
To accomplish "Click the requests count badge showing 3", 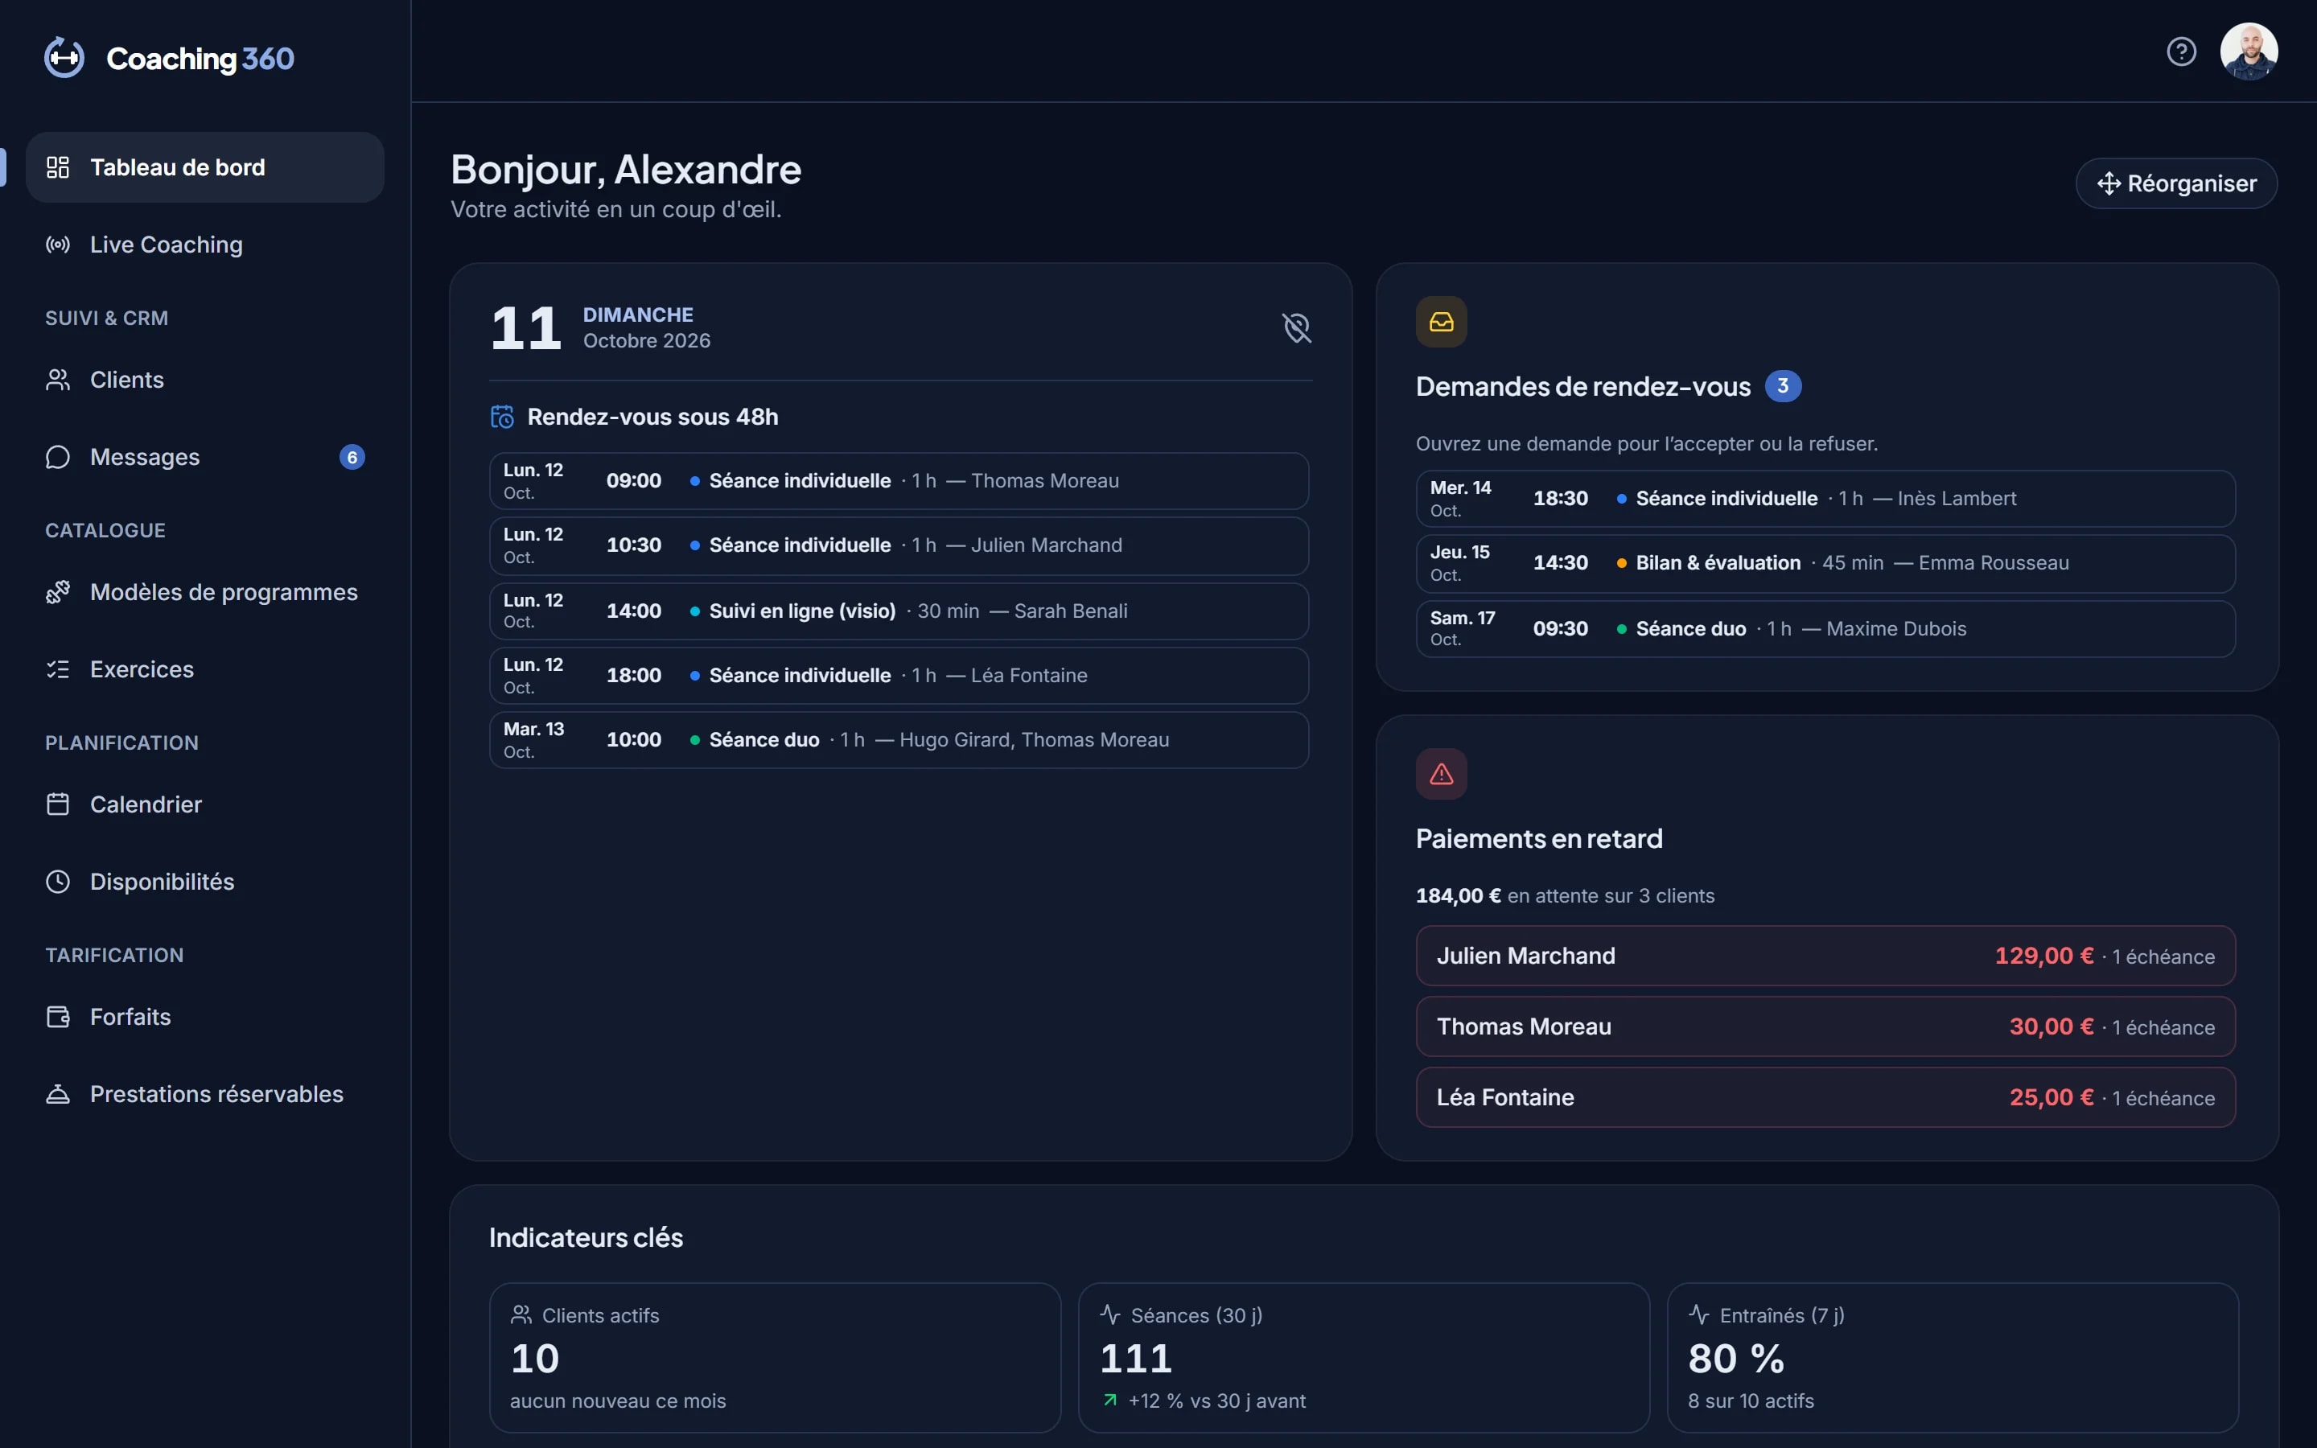I will [1783, 386].
